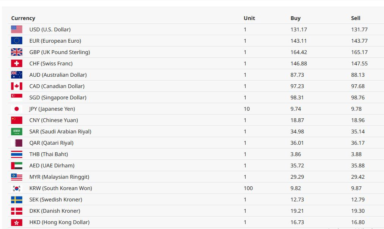Click the Swiss flag icon
The width and height of the screenshot is (384, 229).
coord(17,63)
